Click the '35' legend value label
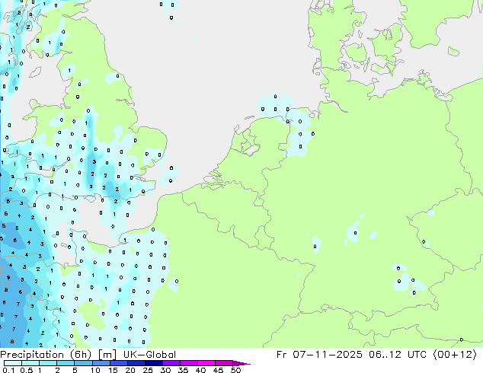Viewport: 483px width, 373px height. click(184, 370)
